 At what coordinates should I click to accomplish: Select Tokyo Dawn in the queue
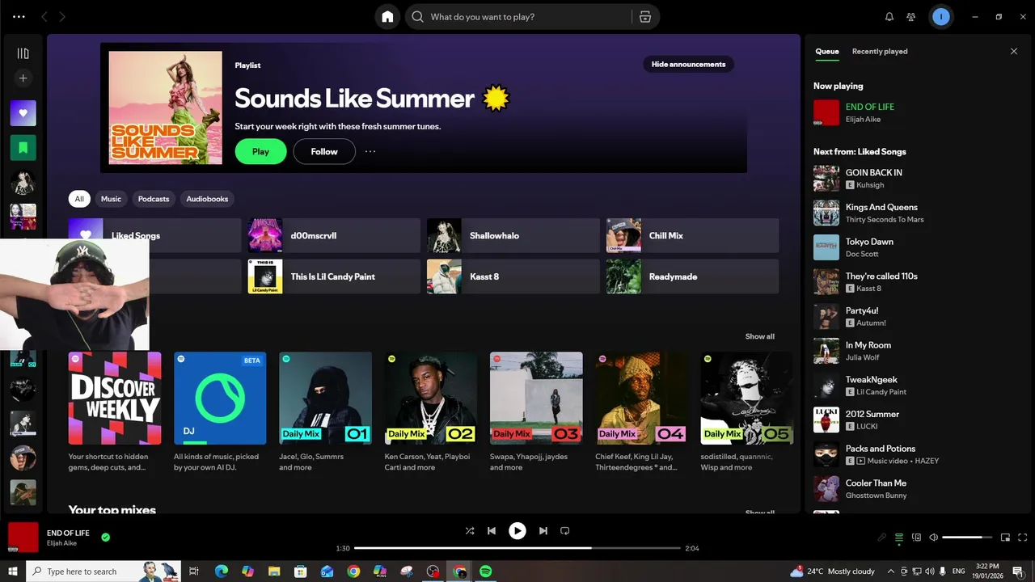(919, 247)
